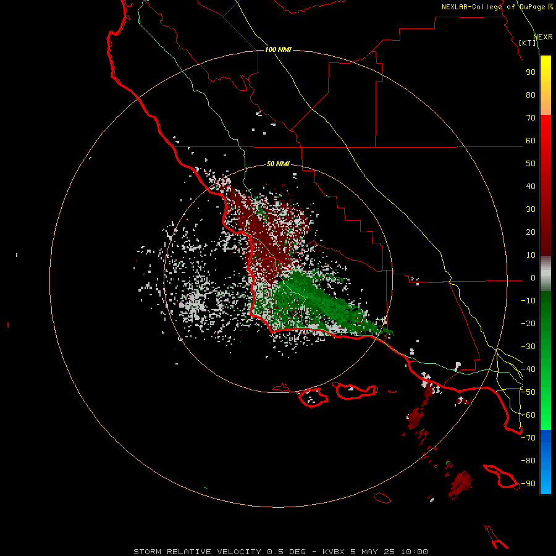Image resolution: width=556 pixels, height=556 pixels.
Task: Click the 'STORM RELATIVE VELOCITY 0.5 DEG' title text
Action: click(x=219, y=552)
